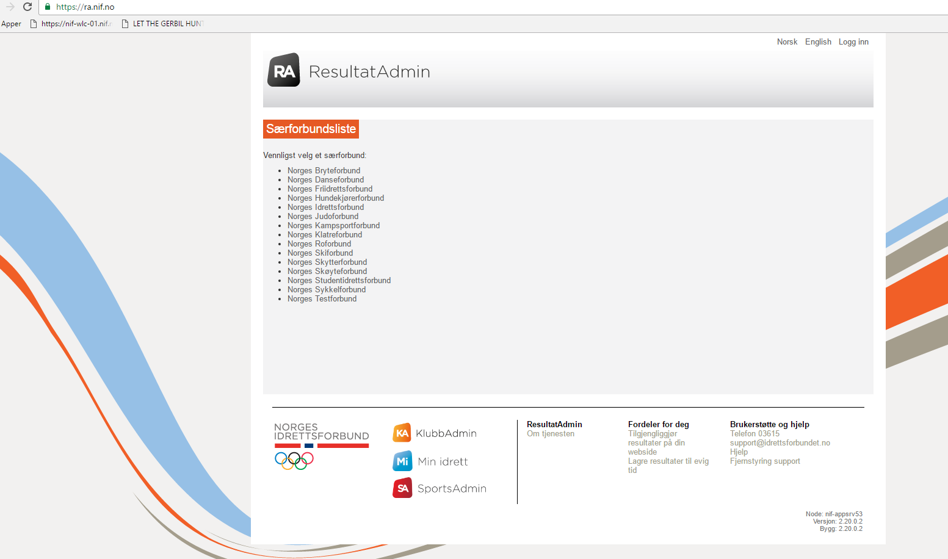Click the Versjon: 2.20.0.2 text
The height and width of the screenshot is (559, 948).
pos(838,521)
